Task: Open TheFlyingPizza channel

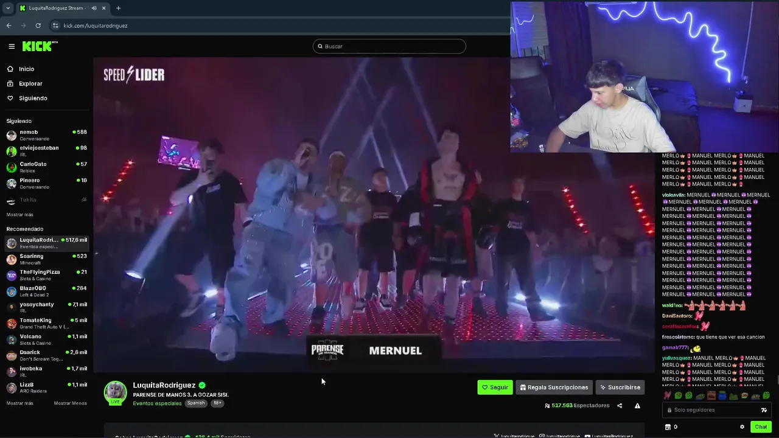Action: (x=46, y=275)
